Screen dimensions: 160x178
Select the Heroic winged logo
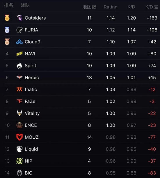[x=19, y=78]
